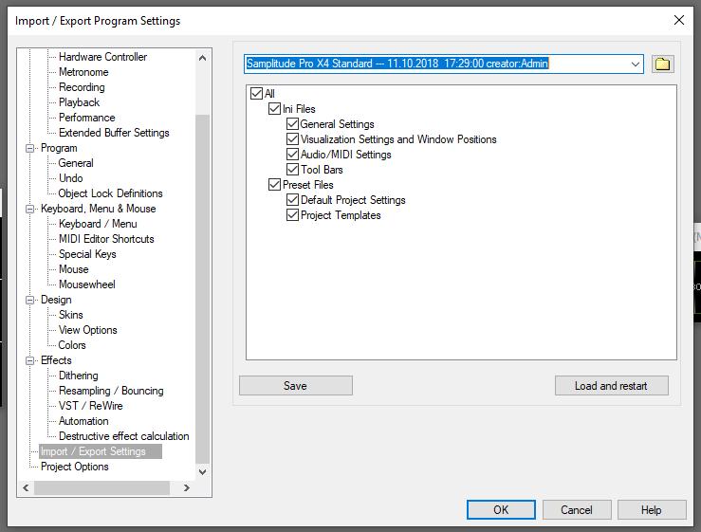Select Project Options in tree

[75, 468]
